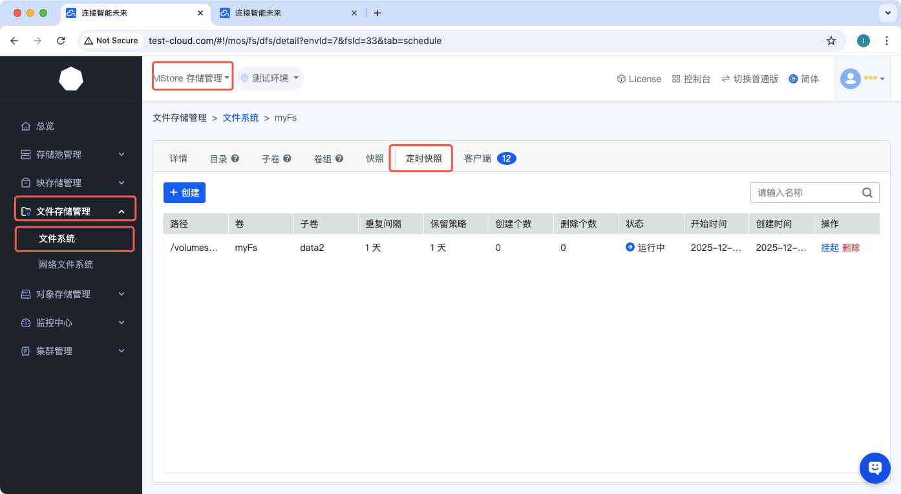The image size is (901, 494).
Task: Click the heptagon logo in the sidebar
Action: (x=71, y=79)
